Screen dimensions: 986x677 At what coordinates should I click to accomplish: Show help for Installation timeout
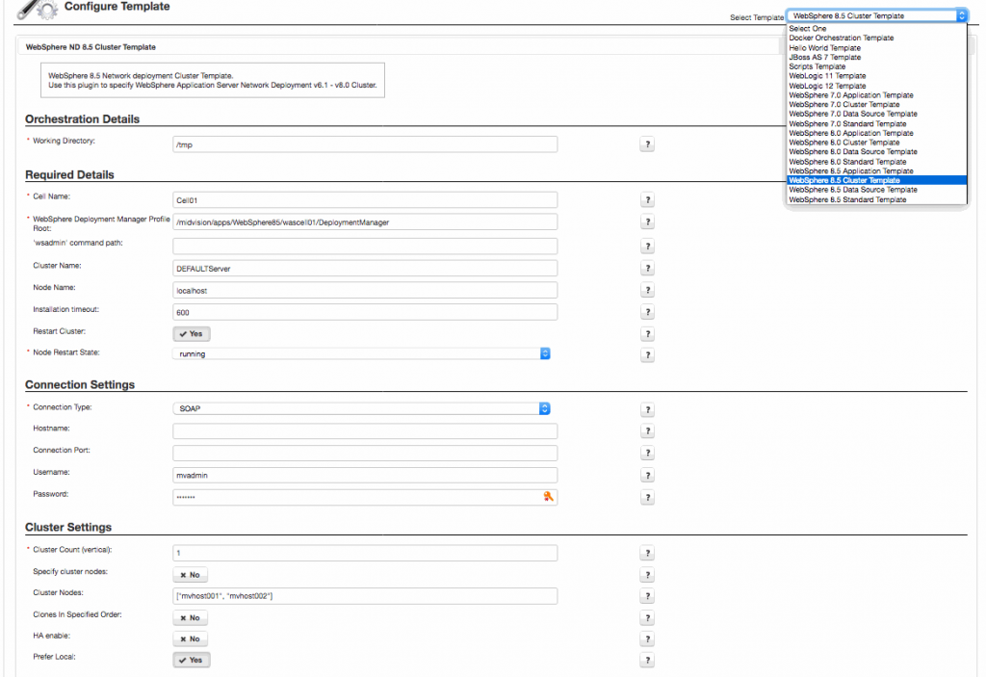(648, 313)
